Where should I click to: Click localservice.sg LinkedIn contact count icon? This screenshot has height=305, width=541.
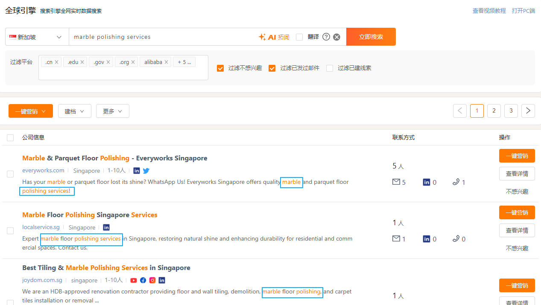pos(427,239)
